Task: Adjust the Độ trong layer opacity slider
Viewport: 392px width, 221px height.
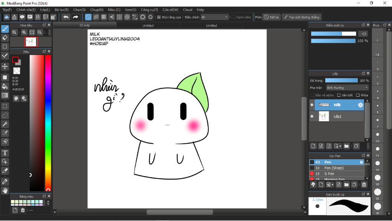Action: 341,80
